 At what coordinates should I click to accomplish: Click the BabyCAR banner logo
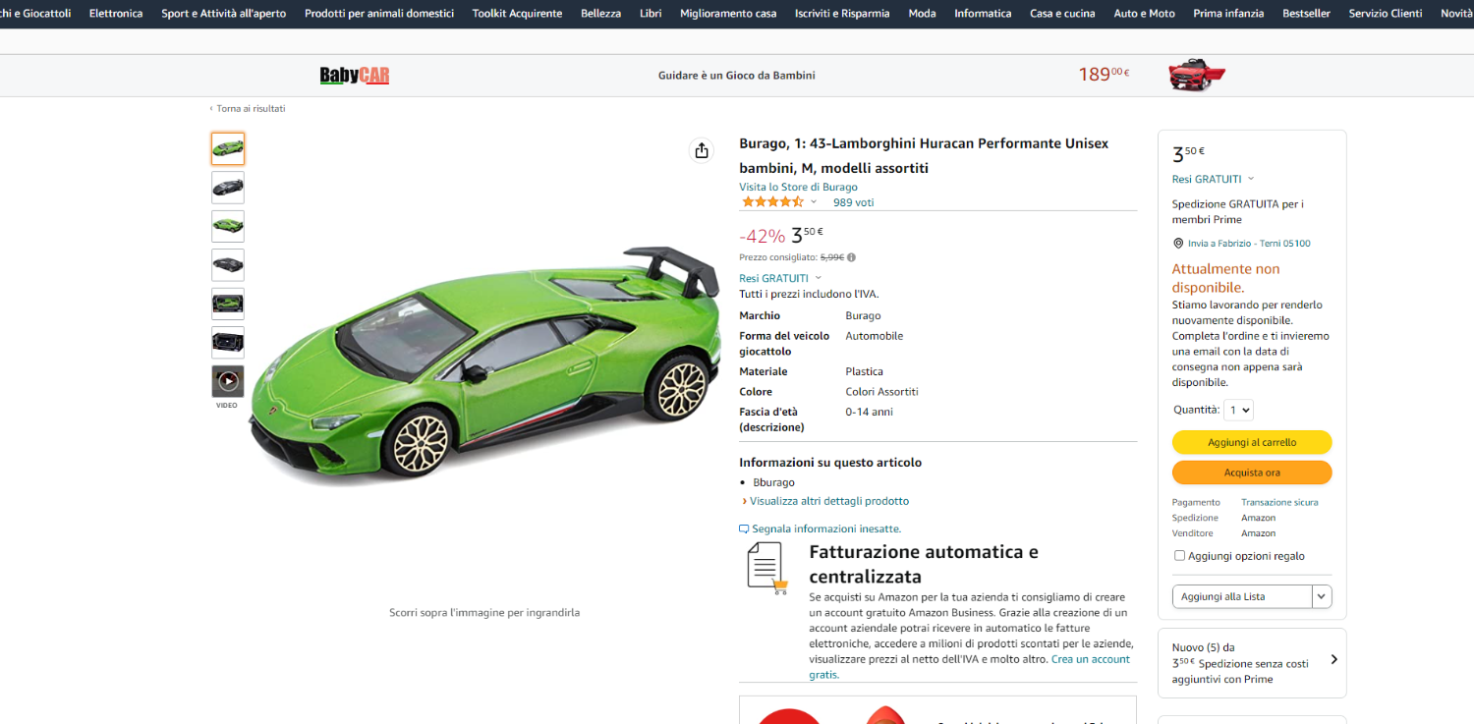click(355, 76)
